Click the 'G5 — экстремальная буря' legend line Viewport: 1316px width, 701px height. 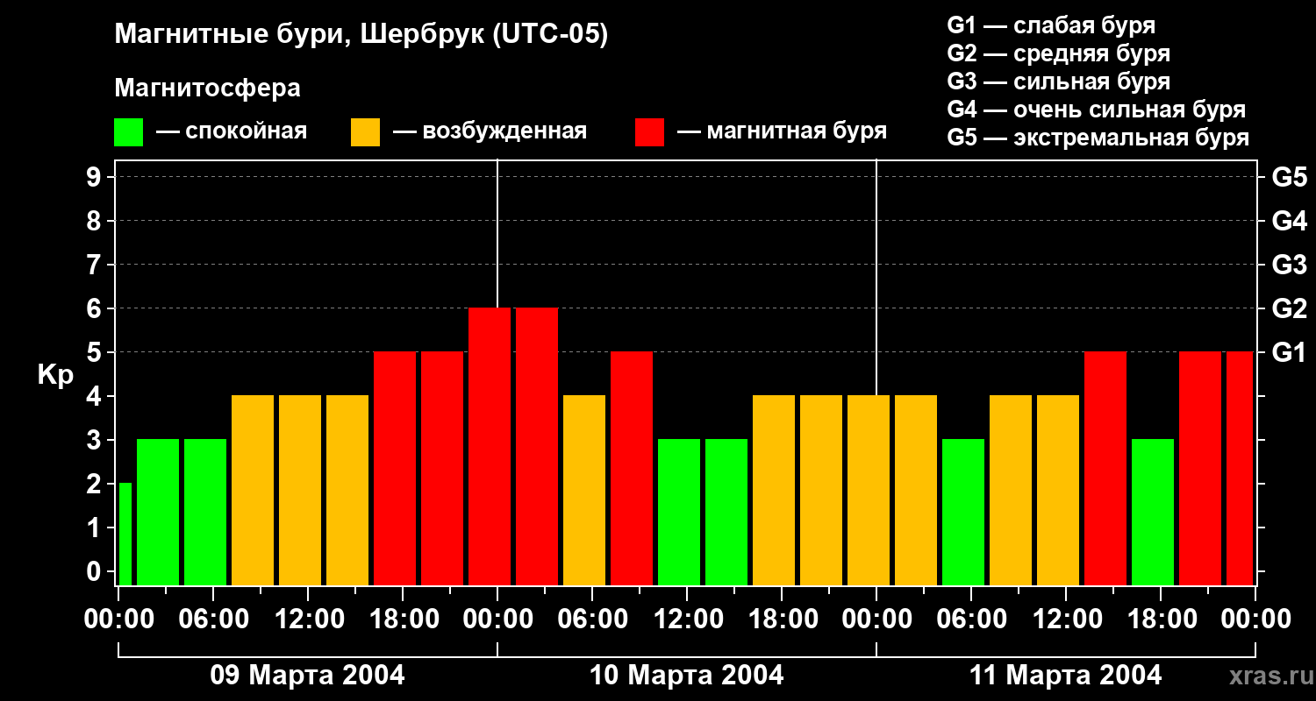tap(1098, 138)
